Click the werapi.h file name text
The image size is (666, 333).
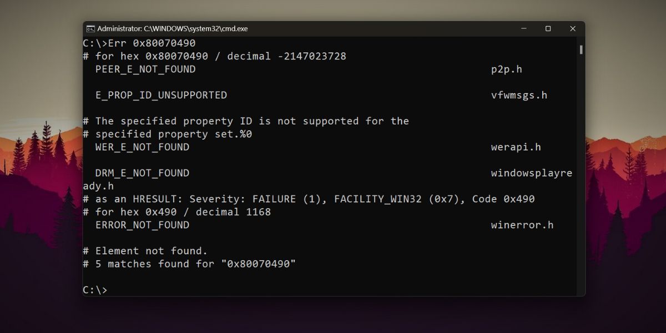[x=517, y=147]
